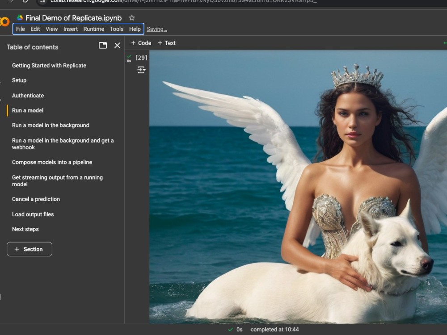The image size is (447, 335).
Task: Go to Compose models into a pipeline
Action: (x=52, y=163)
